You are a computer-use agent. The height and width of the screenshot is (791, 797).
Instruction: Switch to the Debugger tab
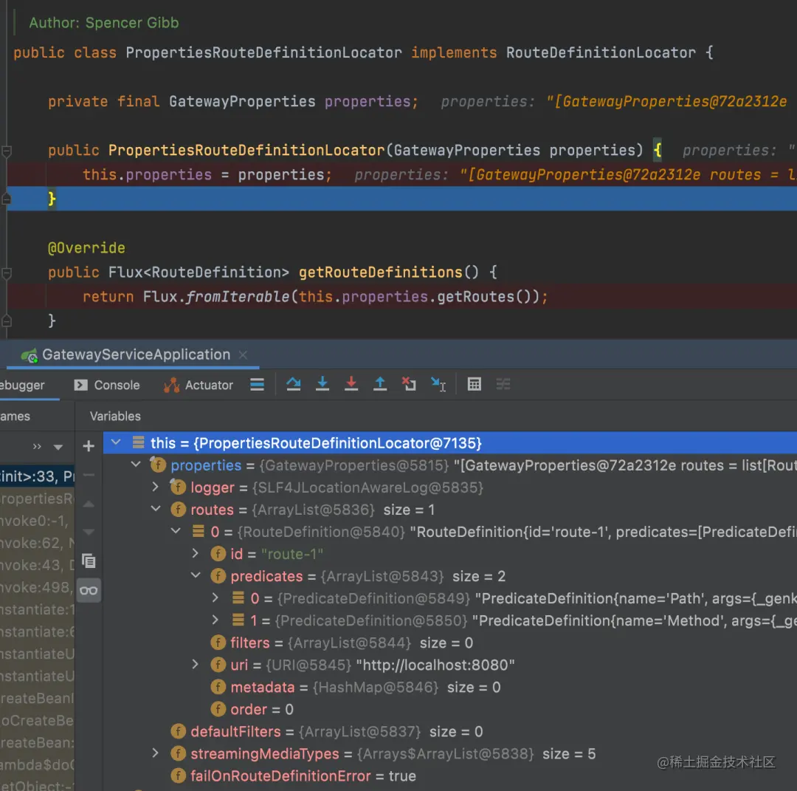coord(22,385)
